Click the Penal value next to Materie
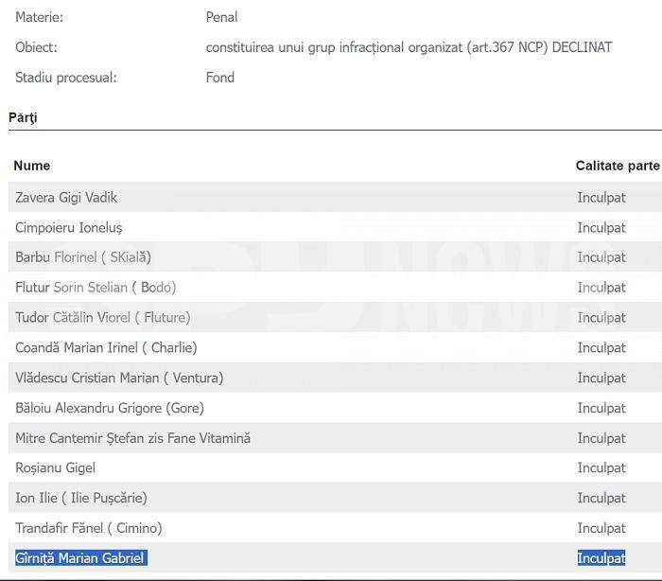The width and height of the screenshot is (662, 581). coord(221,17)
